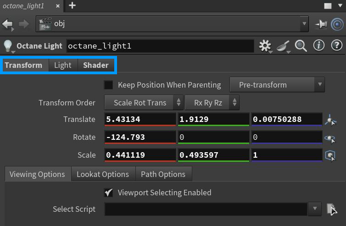The height and width of the screenshot is (226, 346).
Task: Open node info with the 'i' icon
Action: click(x=319, y=45)
